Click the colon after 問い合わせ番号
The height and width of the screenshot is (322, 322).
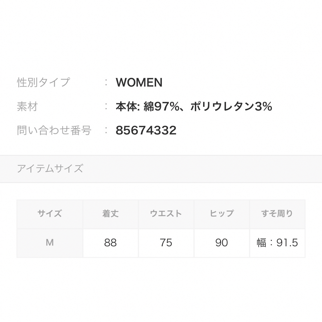coord(106,130)
